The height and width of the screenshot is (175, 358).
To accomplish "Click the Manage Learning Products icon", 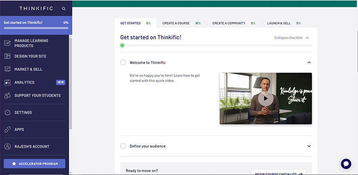I will point(7,43).
